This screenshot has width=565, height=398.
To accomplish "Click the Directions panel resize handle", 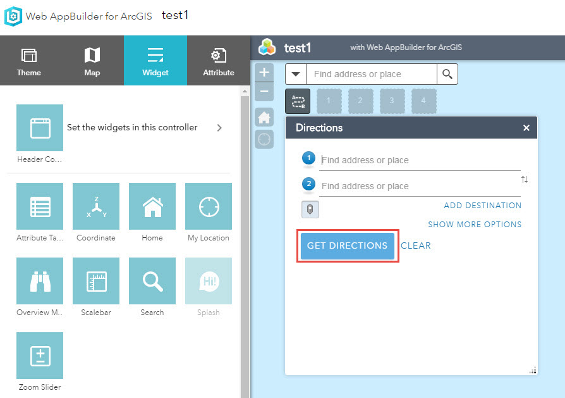I will 533,371.
